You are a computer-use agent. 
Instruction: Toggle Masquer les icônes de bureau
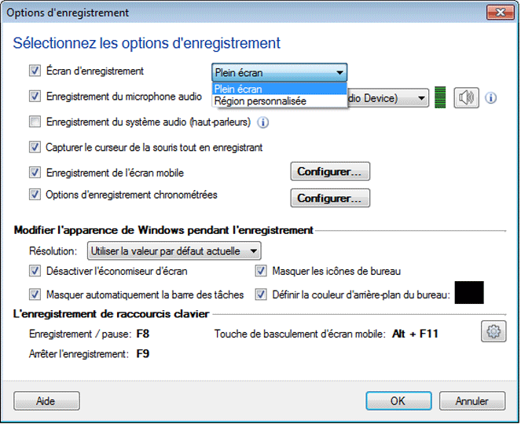click(x=261, y=271)
